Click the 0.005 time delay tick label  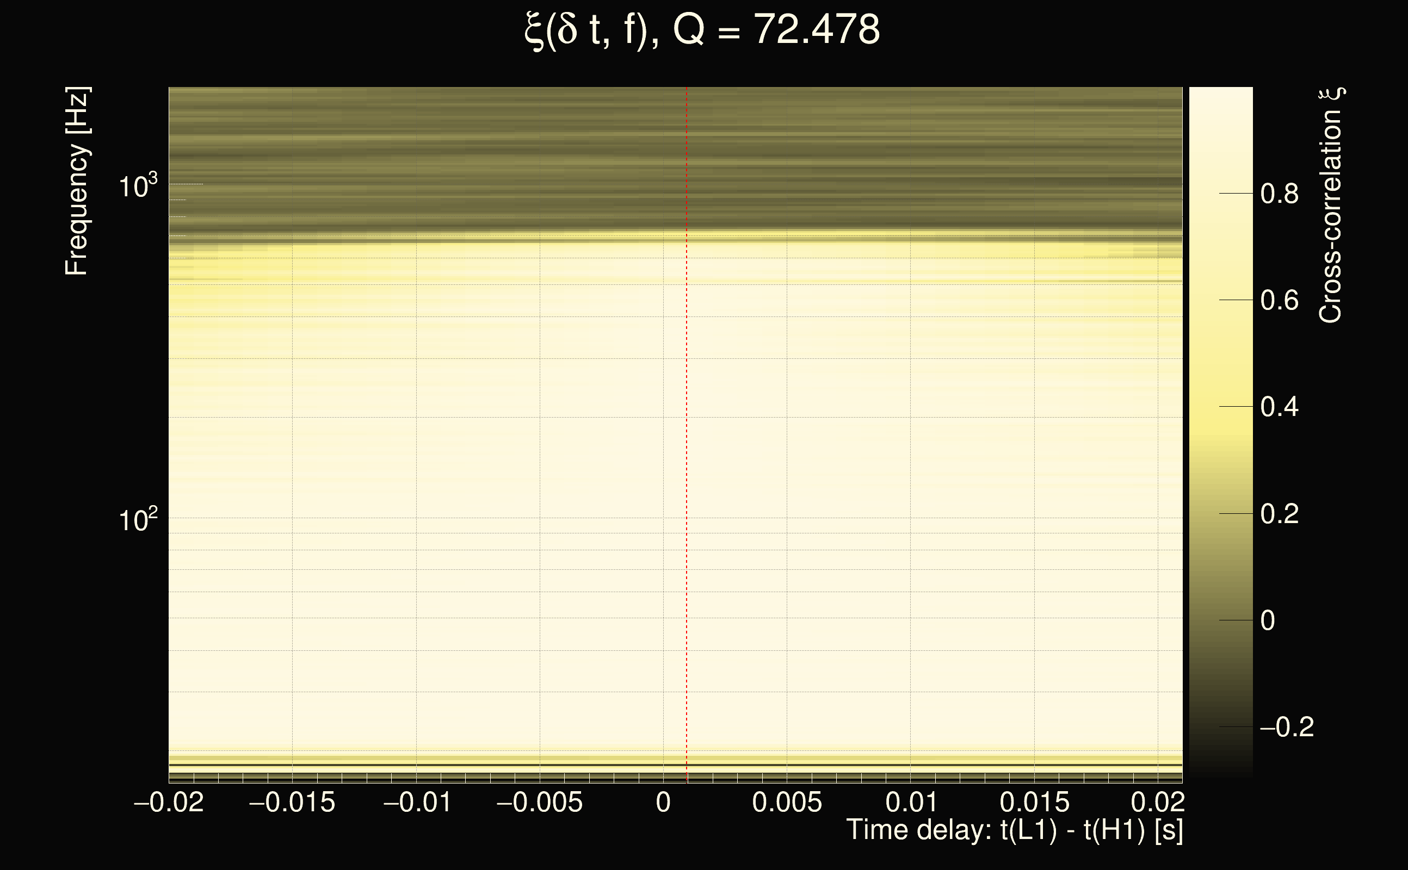coord(787,803)
